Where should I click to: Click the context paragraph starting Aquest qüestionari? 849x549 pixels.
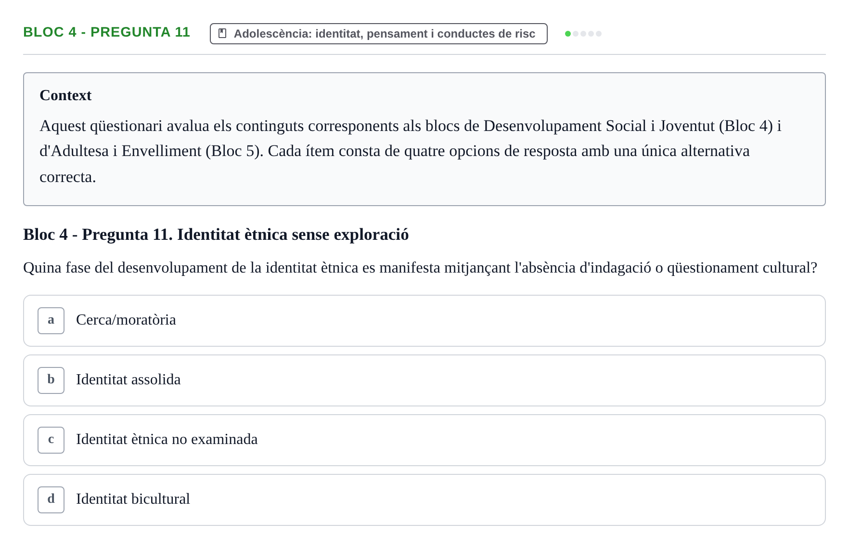pyautogui.click(x=410, y=151)
